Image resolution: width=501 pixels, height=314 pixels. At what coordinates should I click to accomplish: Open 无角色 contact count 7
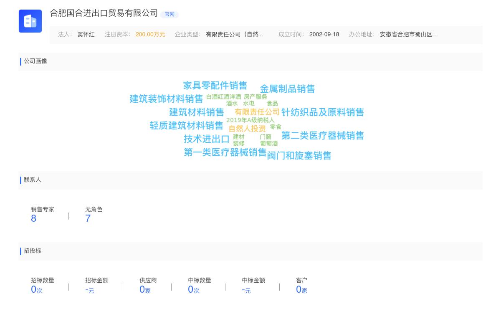coord(88,218)
